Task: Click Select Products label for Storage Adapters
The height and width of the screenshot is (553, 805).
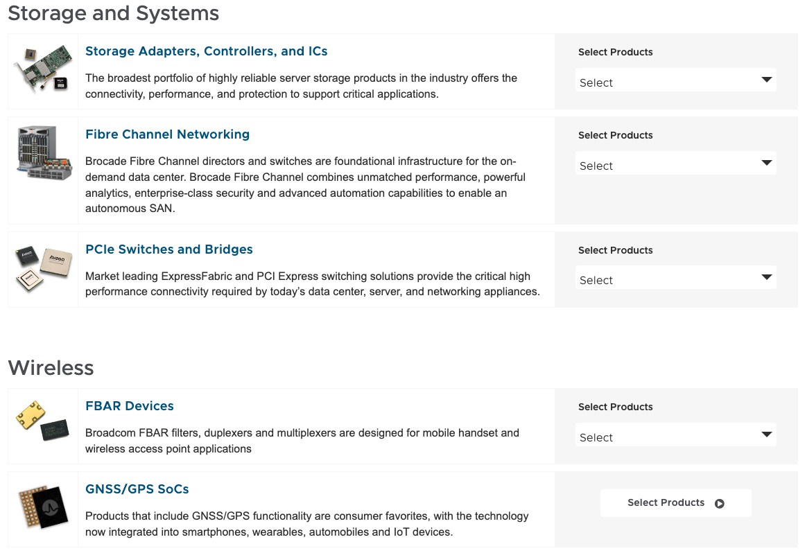Action: coord(615,53)
